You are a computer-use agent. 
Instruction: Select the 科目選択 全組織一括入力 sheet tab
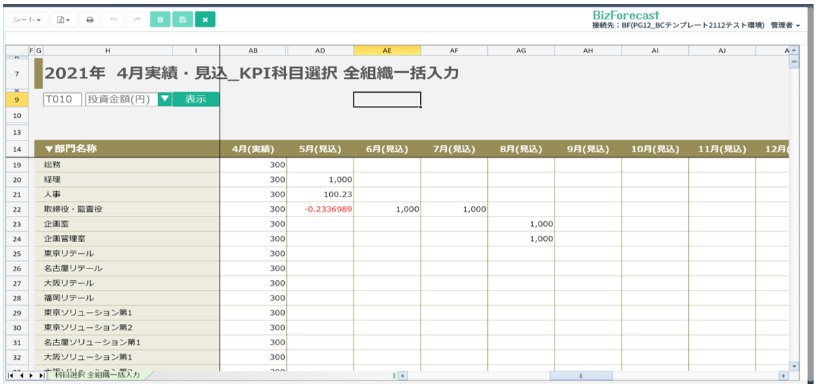point(97,375)
